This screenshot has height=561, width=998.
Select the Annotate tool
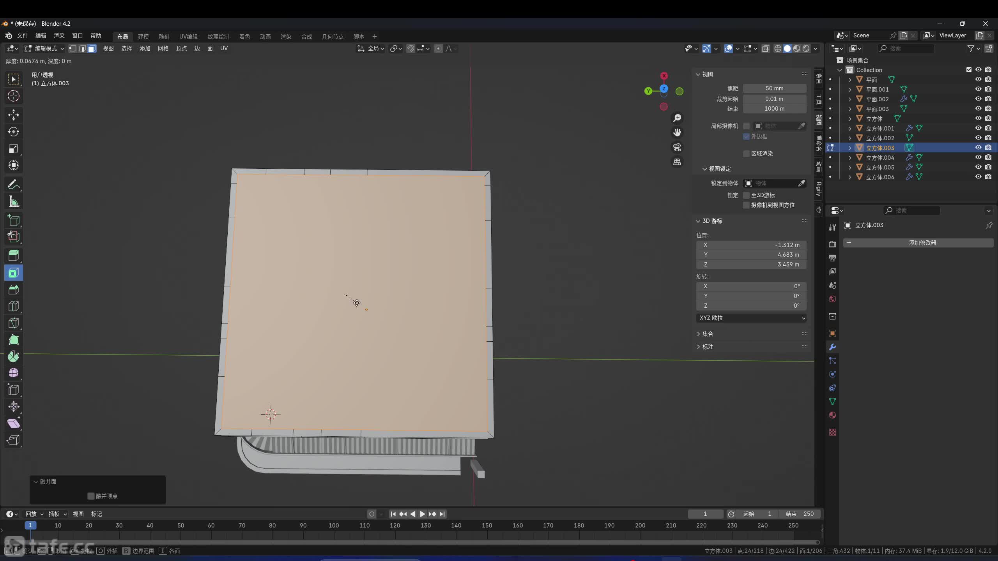click(14, 184)
